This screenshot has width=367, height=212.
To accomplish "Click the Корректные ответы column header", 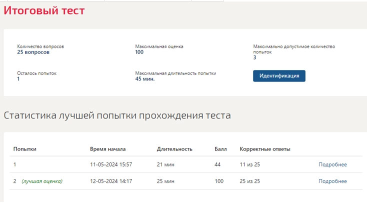I will tap(265, 149).
